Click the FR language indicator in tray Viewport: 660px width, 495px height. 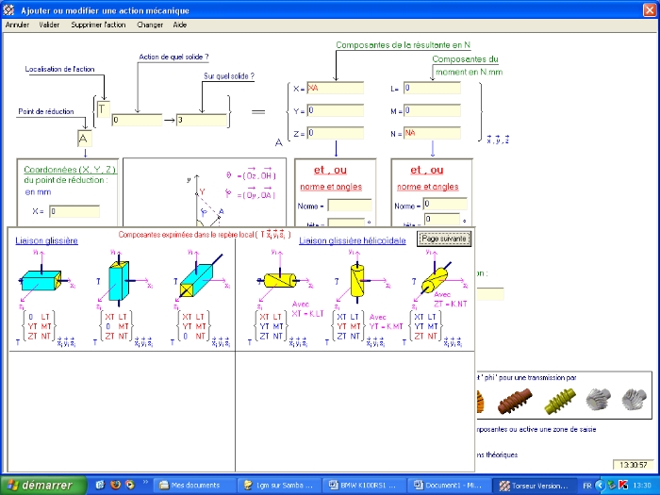pyautogui.click(x=587, y=486)
